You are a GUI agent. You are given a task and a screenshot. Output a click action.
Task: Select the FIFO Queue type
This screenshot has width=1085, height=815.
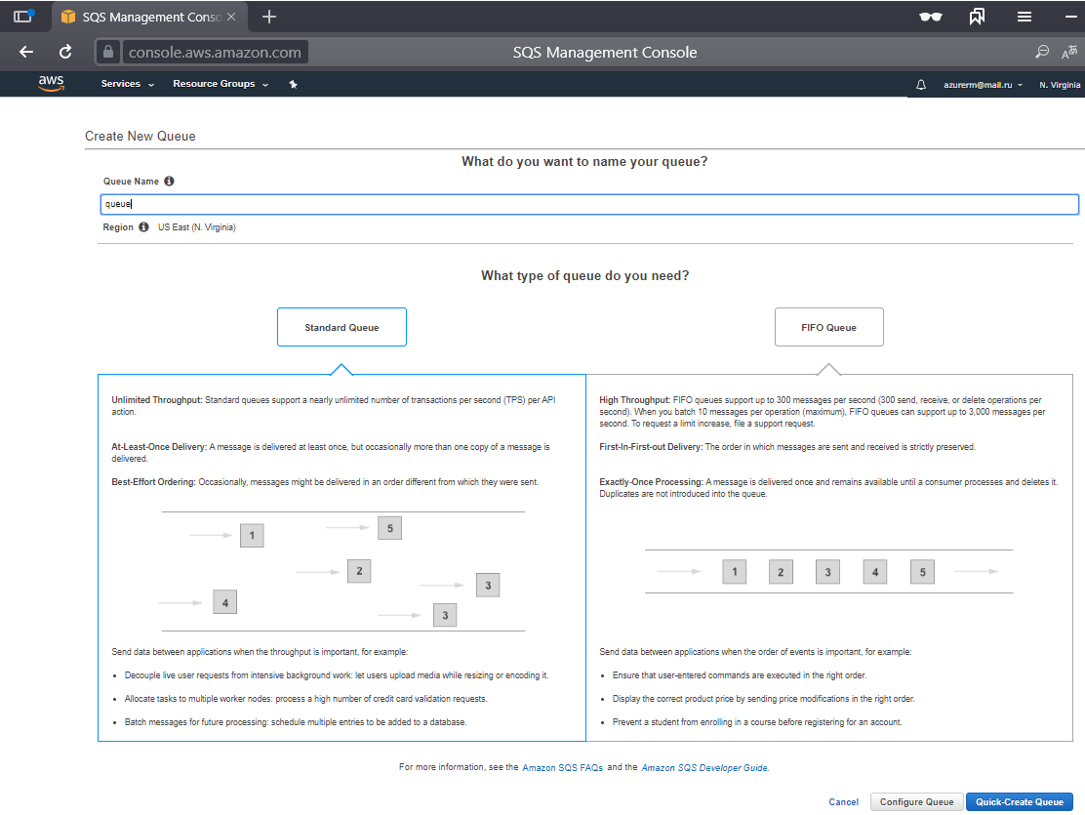[828, 328]
